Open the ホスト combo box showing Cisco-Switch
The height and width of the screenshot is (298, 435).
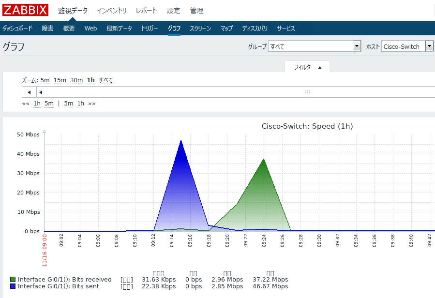[x=404, y=45]
